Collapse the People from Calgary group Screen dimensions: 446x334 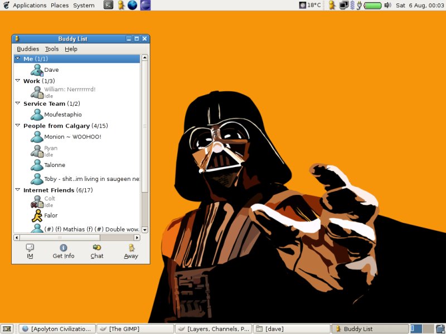pos(18,126)
